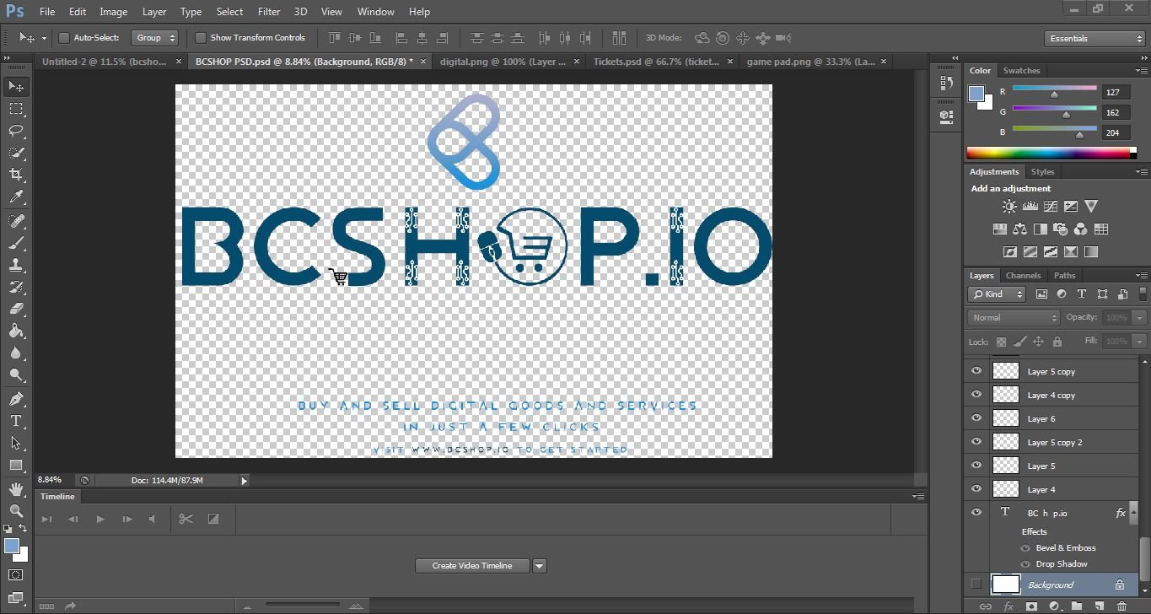Enable Show Transform Controls checkbox
Viewport: 1151px width, 614px height.
[201, 38]
